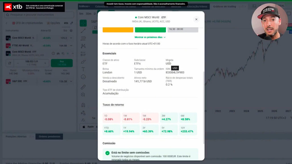Image resolution: width=292 pixels, height=164 pixels.
Task: Select the 5m chart timeframe
Action: coord(81,14)
